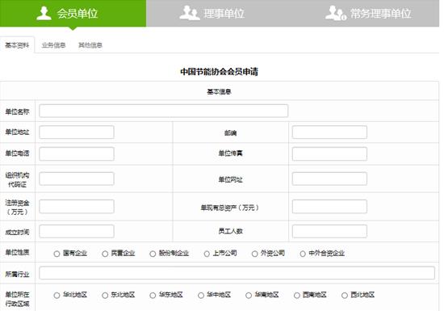Choose the 中外合资企业 radio option
This screenshot has height=311, width=444.
(x=303, y=254)
